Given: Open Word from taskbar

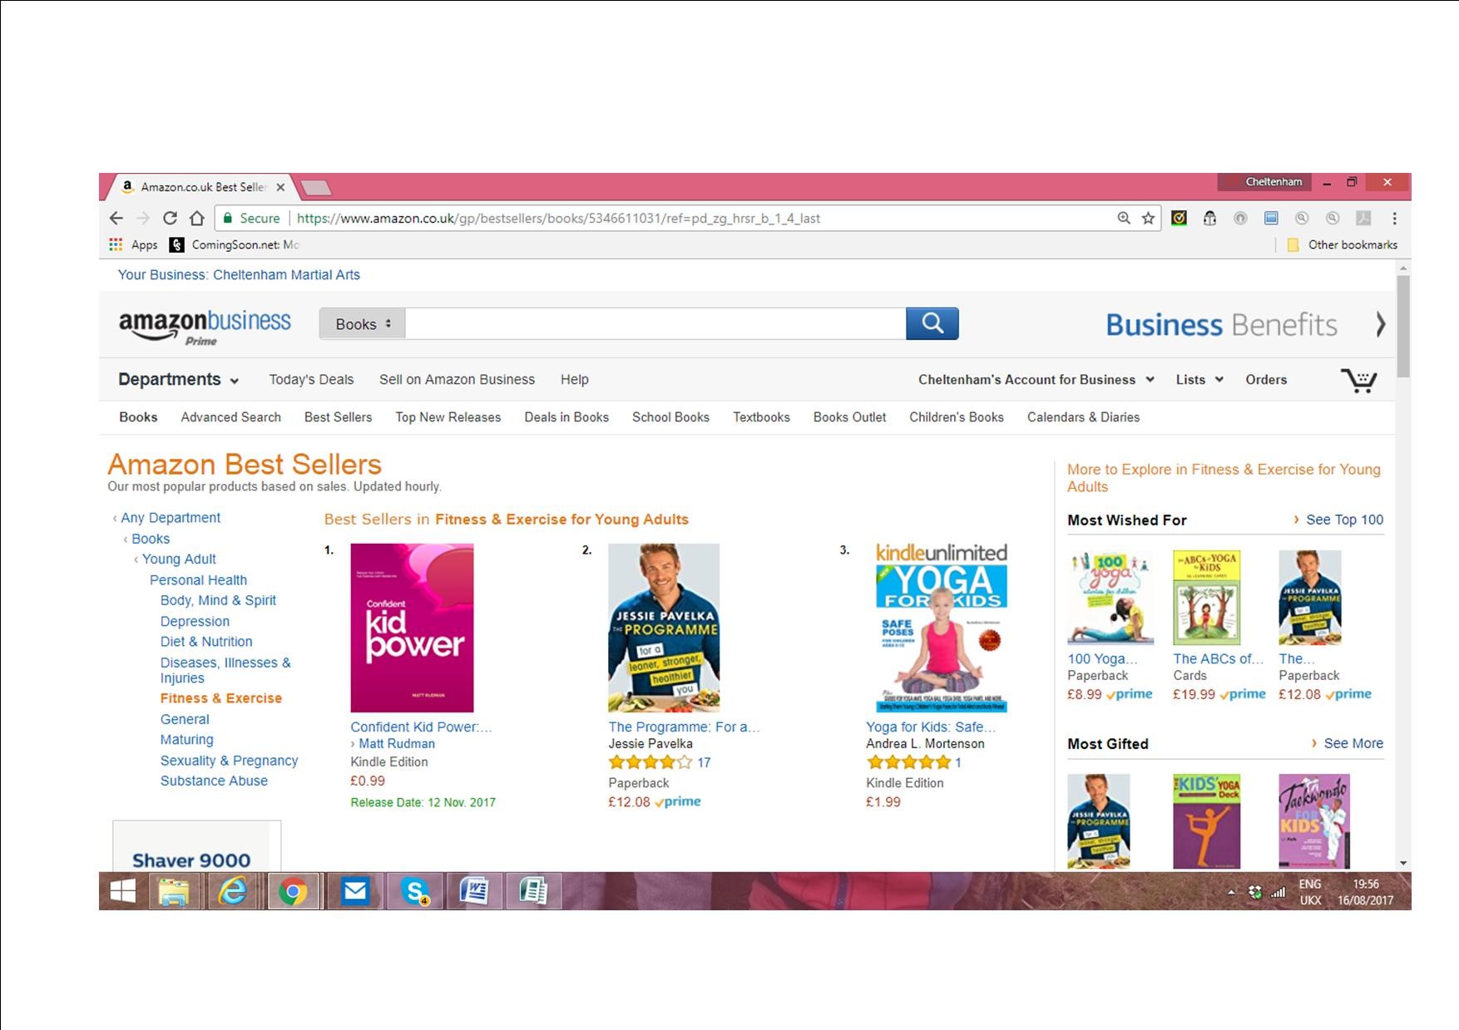Looking at the screenshot, I should pos(474,891).
